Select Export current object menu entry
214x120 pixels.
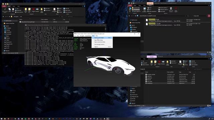pyautogui.click(x=102, y=38)
